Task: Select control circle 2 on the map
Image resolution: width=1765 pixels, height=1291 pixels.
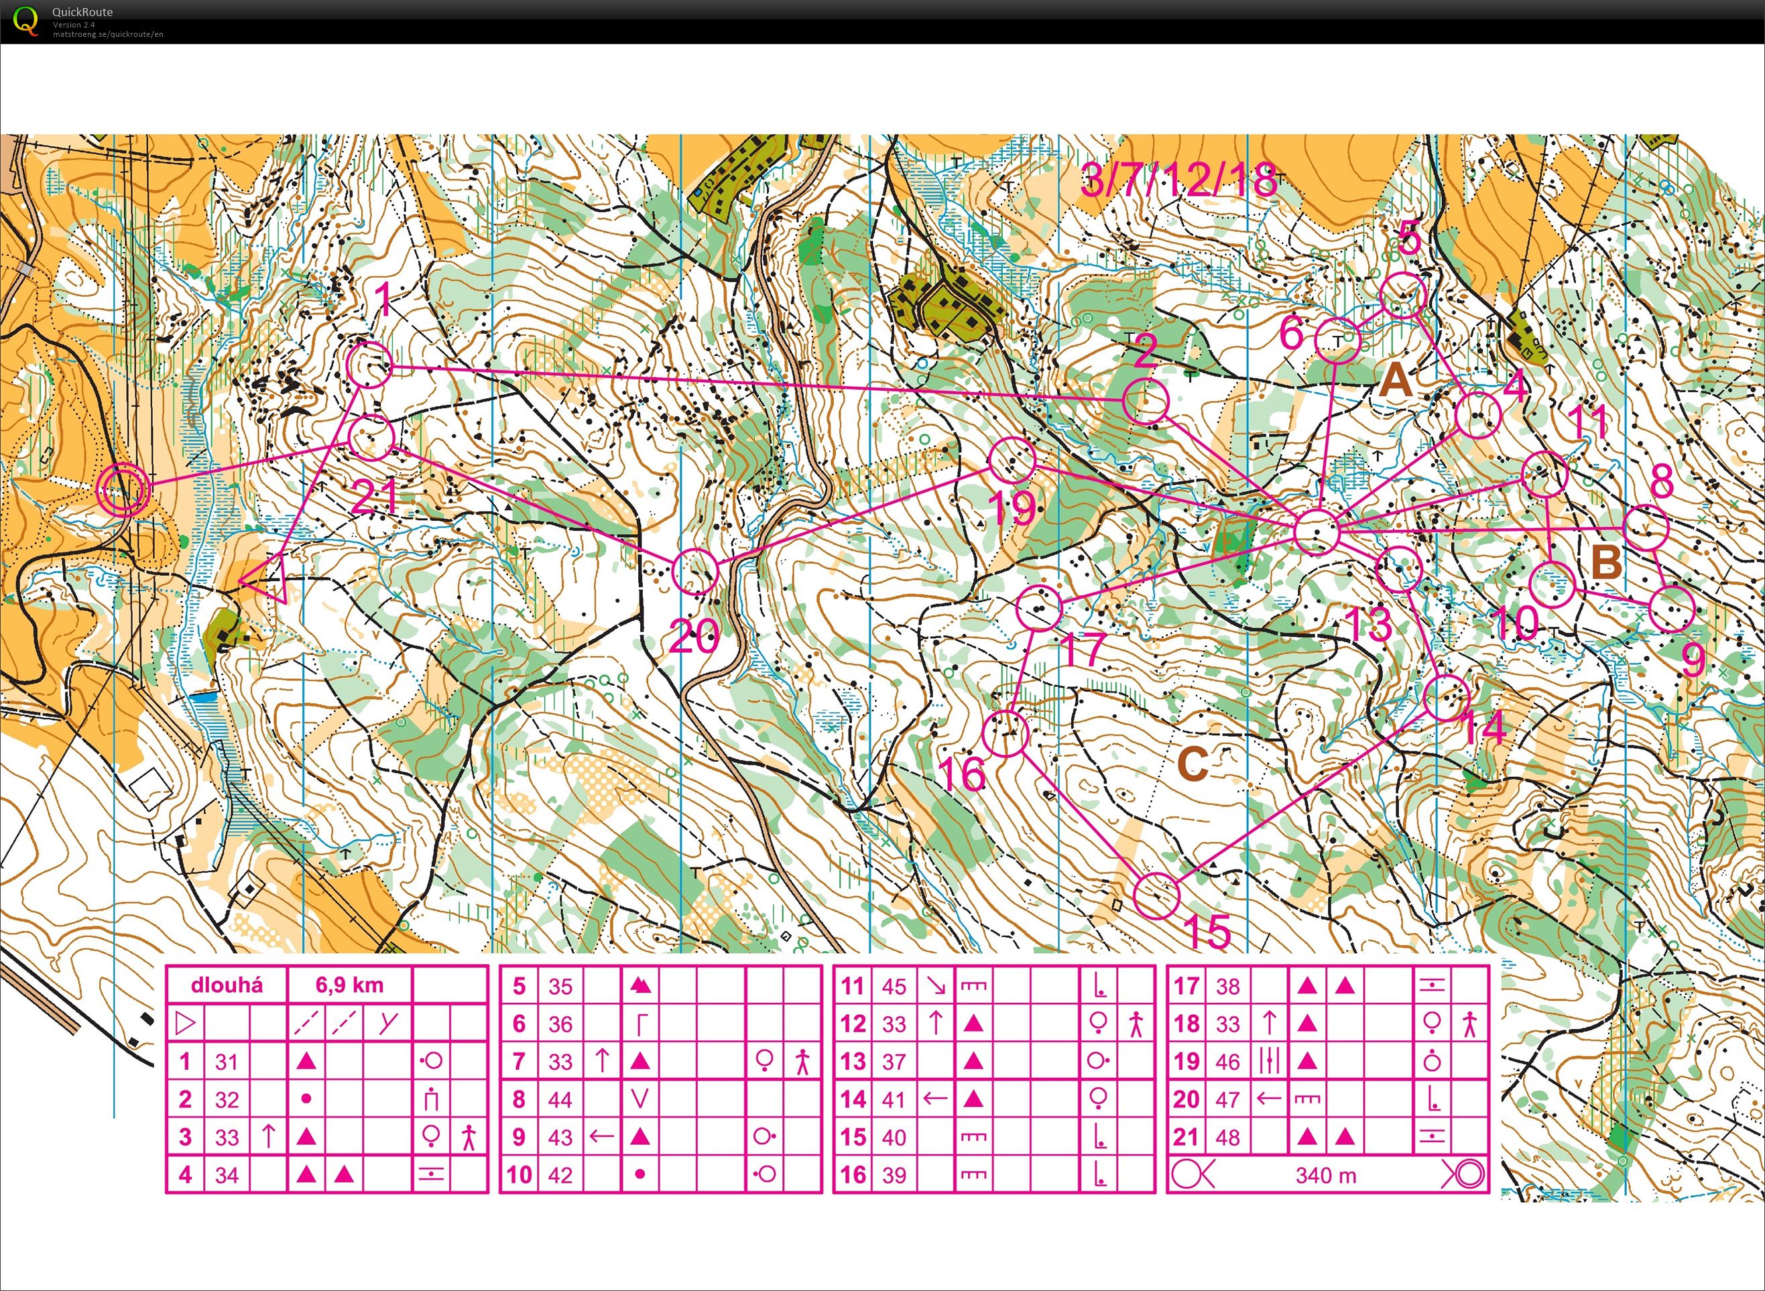Action: [x=1146, y=401]
